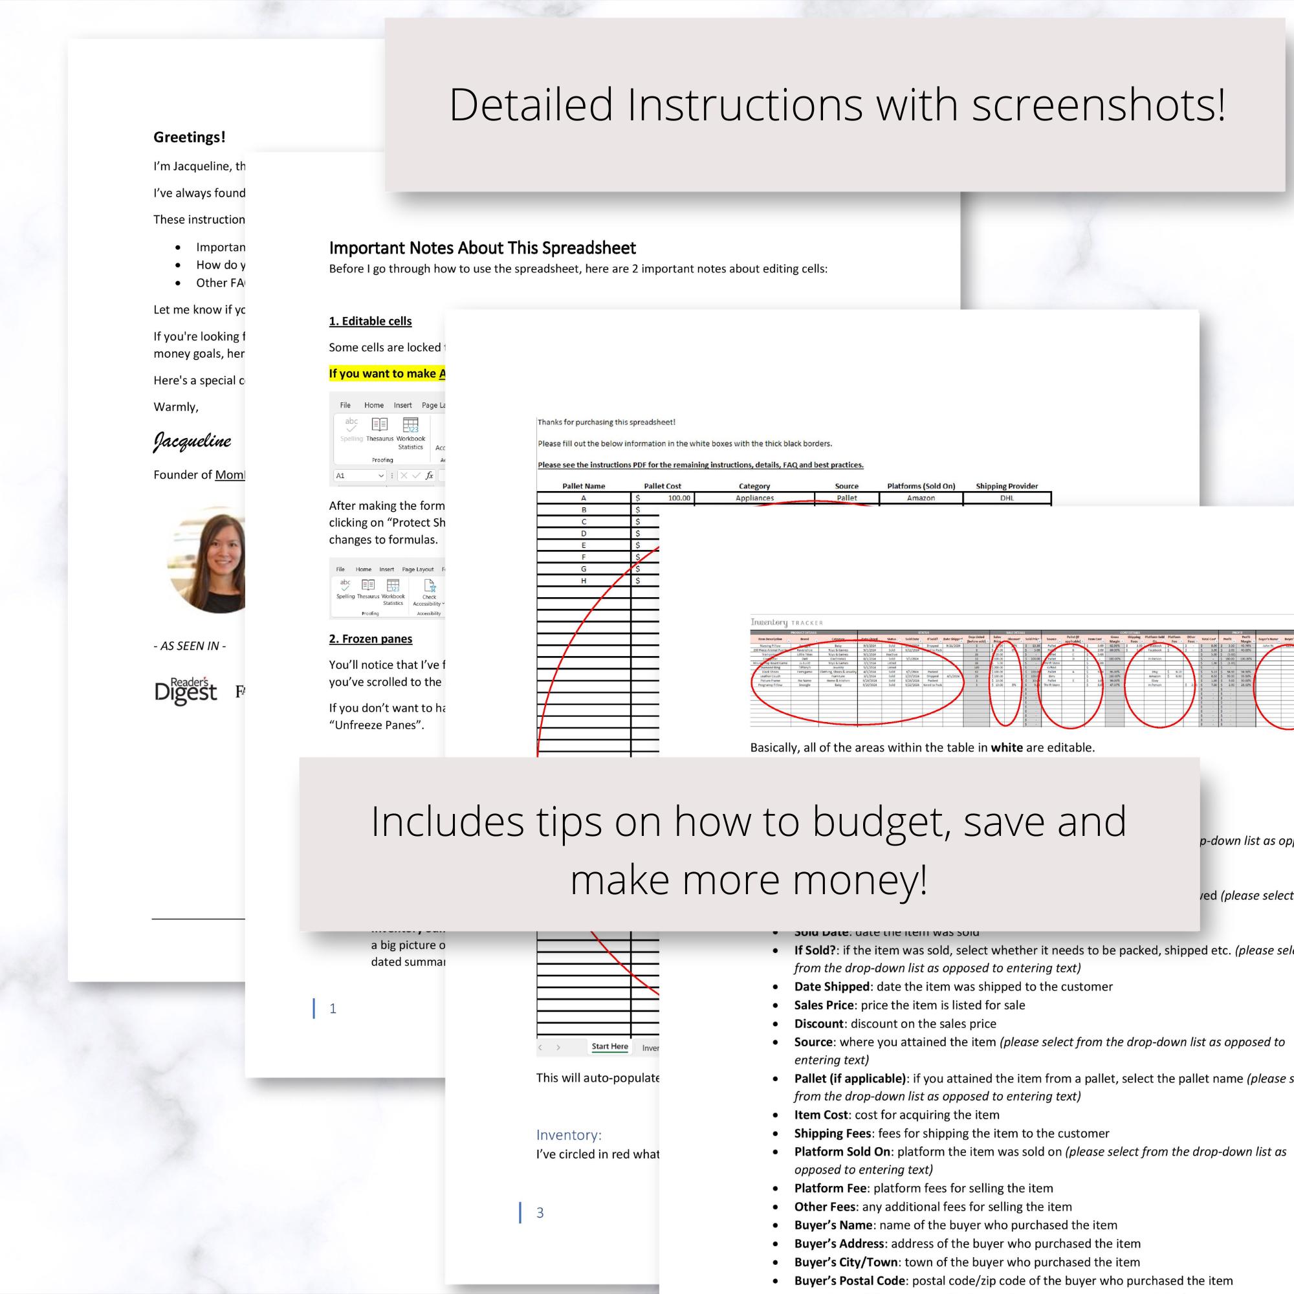Select the Amazon cell under Platforms Sold On
Screen dimensions: 1294x1294
pyautogui.click(x=921, y=498)
